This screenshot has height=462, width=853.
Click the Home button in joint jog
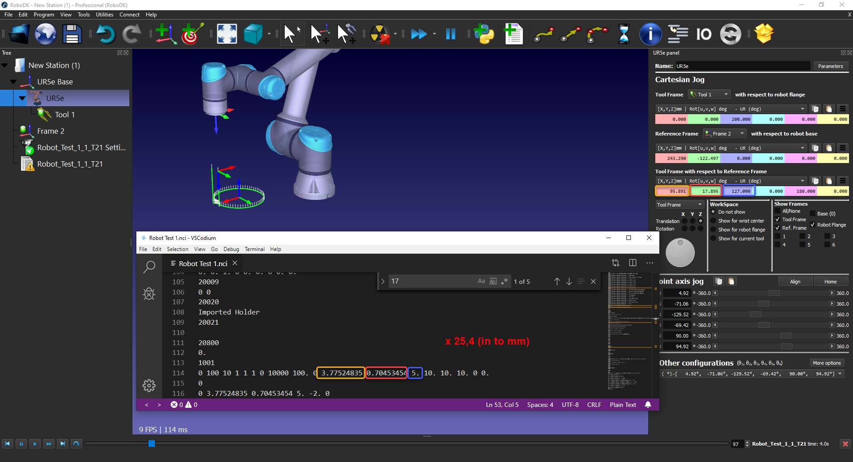[x=830, y=282]
